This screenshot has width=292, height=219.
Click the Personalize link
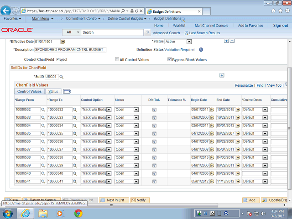pyautogui.click(x=244, y=85)
